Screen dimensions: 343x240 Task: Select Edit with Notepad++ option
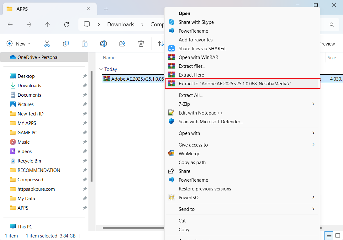[x=200, y=113]
